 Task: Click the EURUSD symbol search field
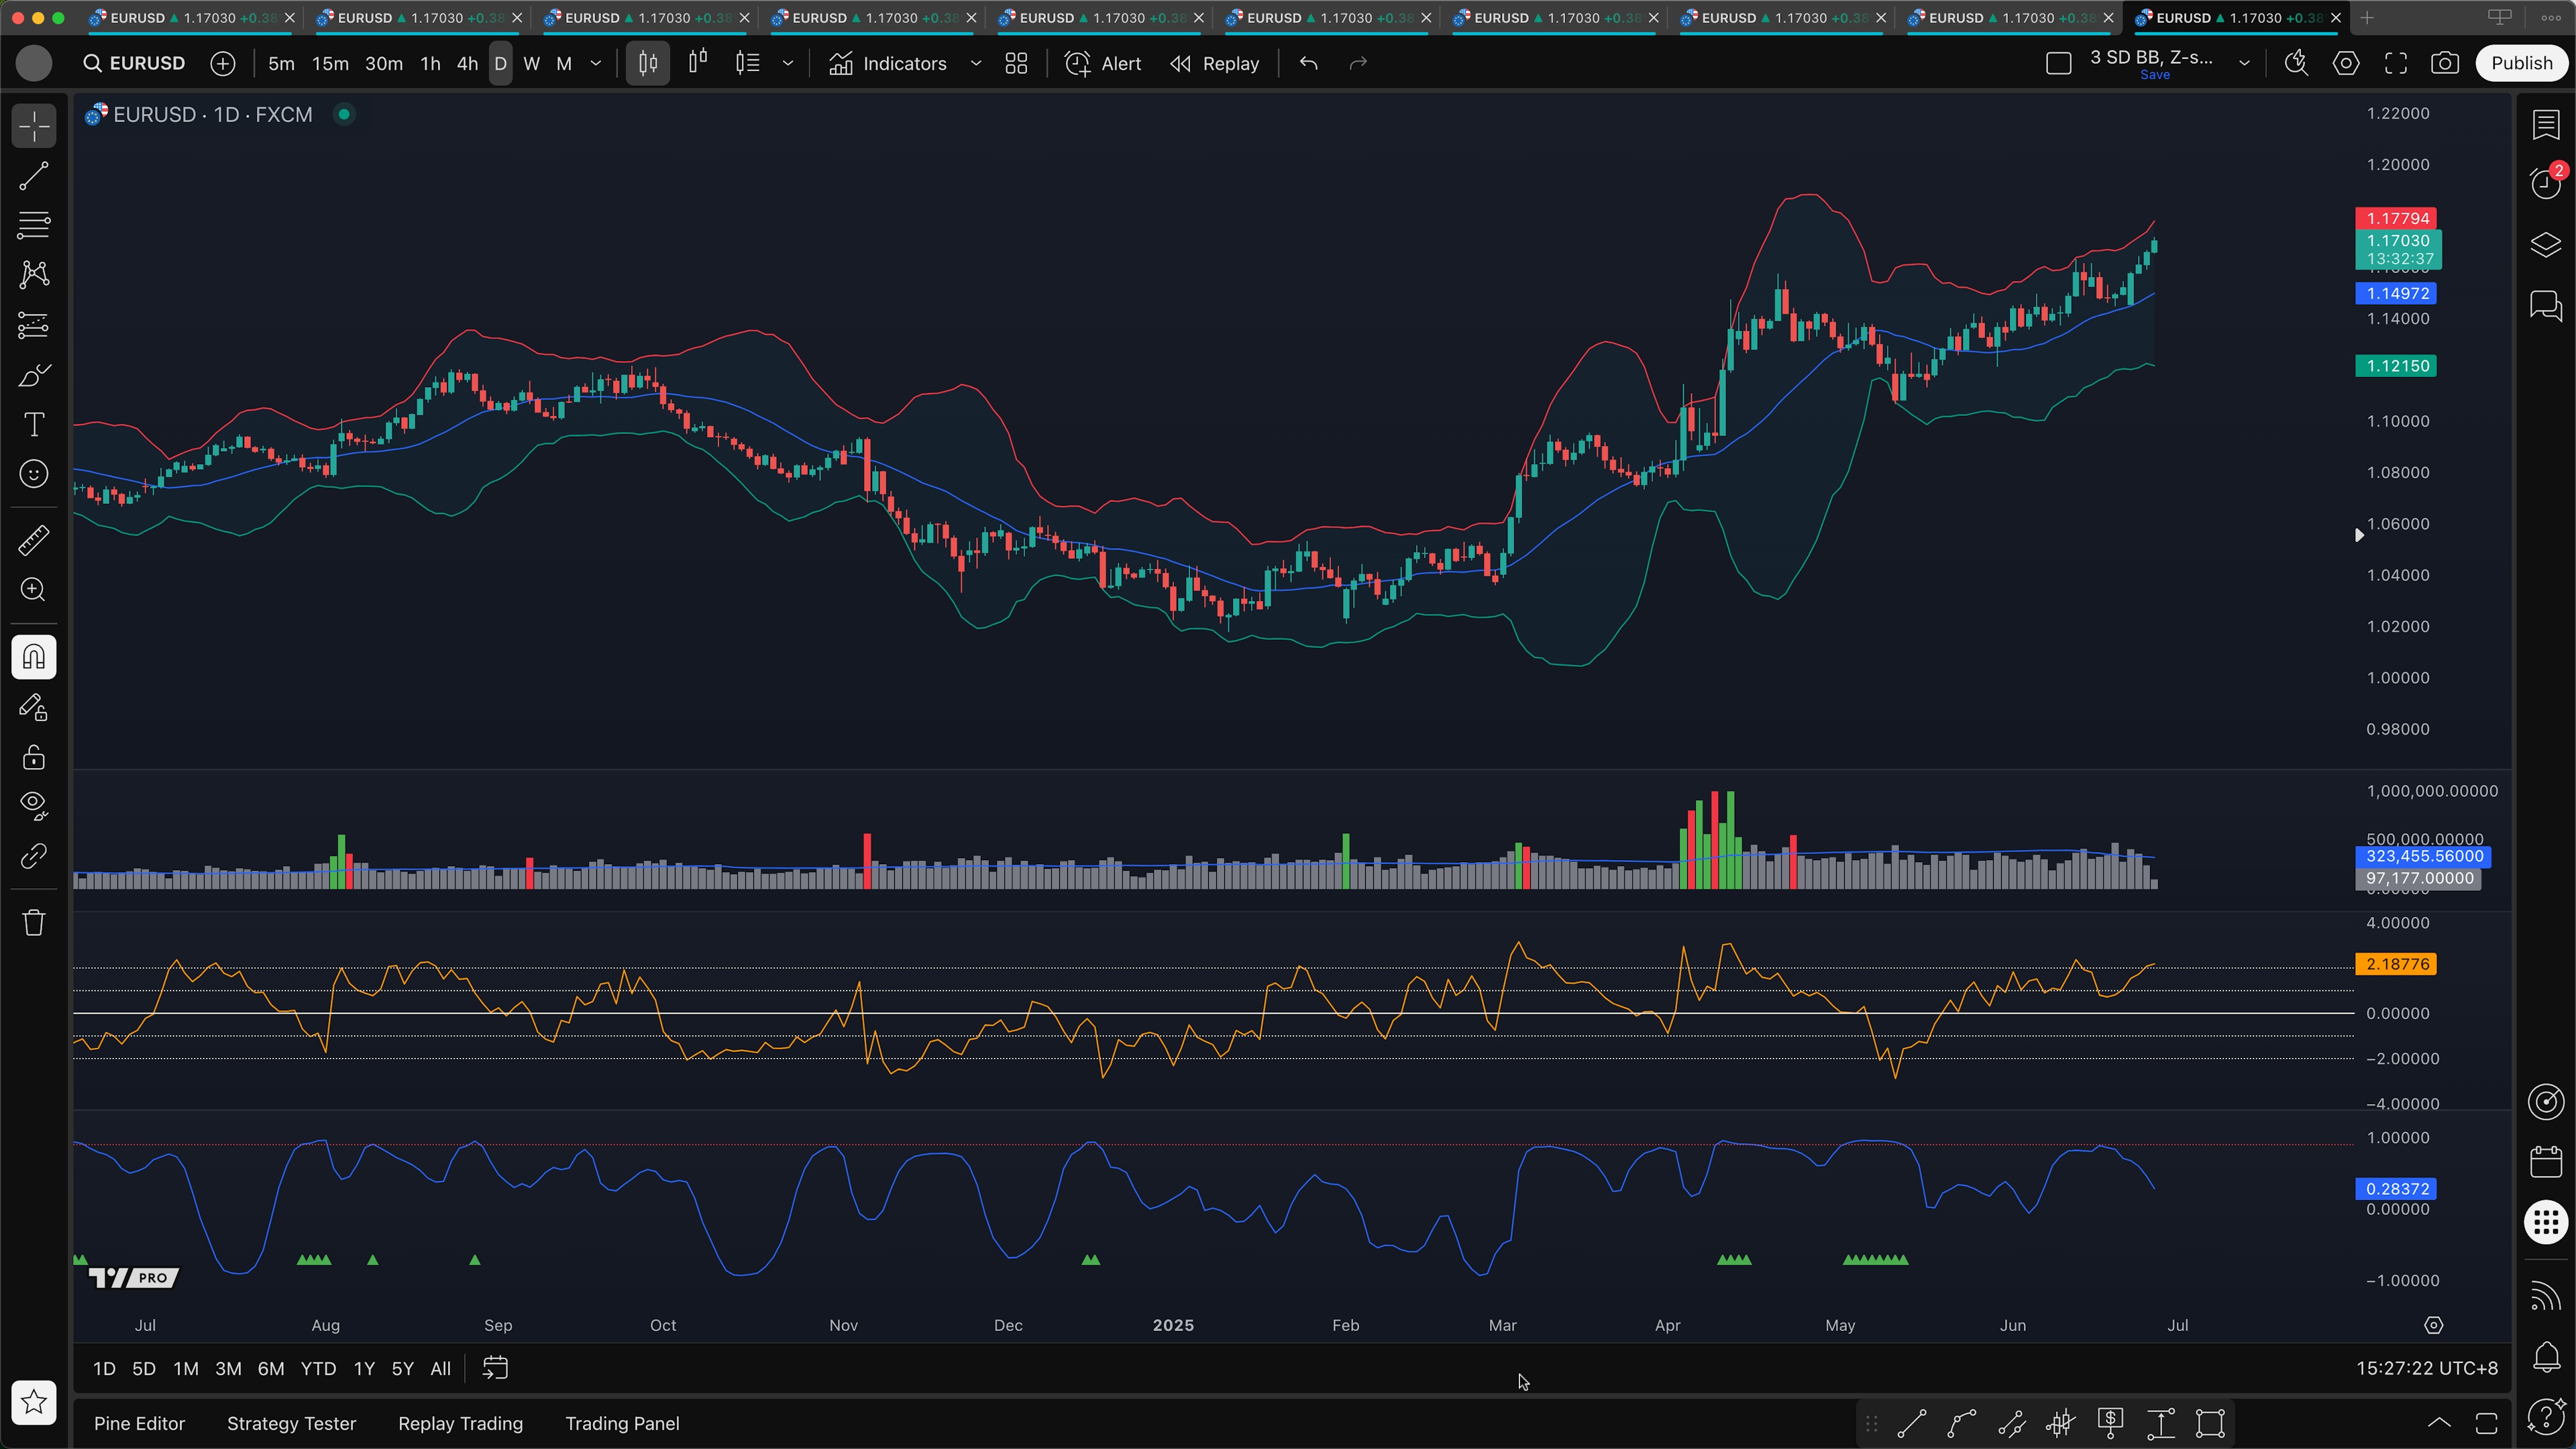coord(135,63)
